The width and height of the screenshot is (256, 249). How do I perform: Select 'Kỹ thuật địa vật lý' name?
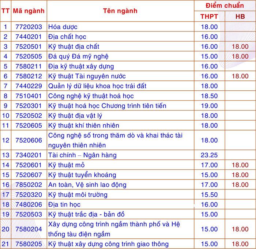[x=75, y=116]
